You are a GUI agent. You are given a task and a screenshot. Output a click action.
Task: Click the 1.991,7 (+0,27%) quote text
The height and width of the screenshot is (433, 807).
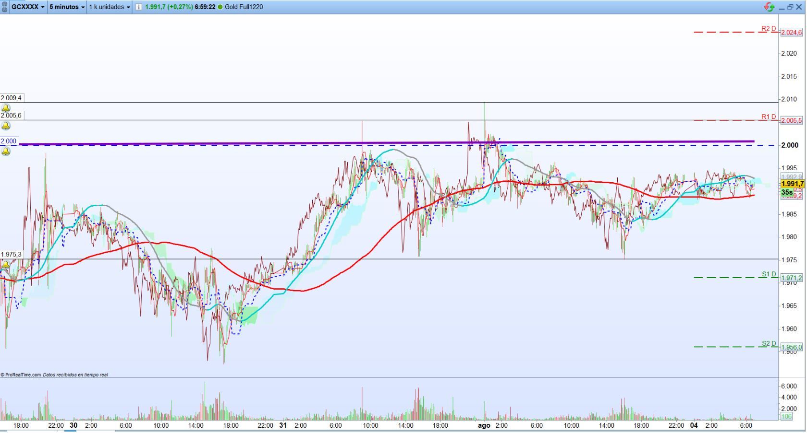click(169, 7)
